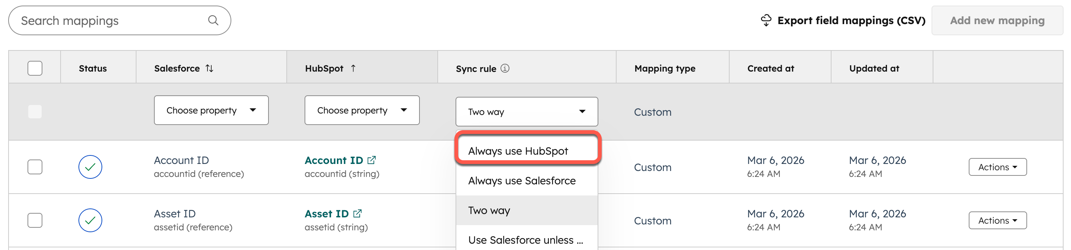Click the Salesforce column sort arrows icon
This screenshot has width=1071, height=250.
pos(209,68)
